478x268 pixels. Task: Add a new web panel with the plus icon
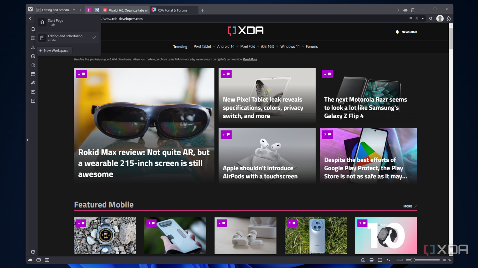point(33,101)
